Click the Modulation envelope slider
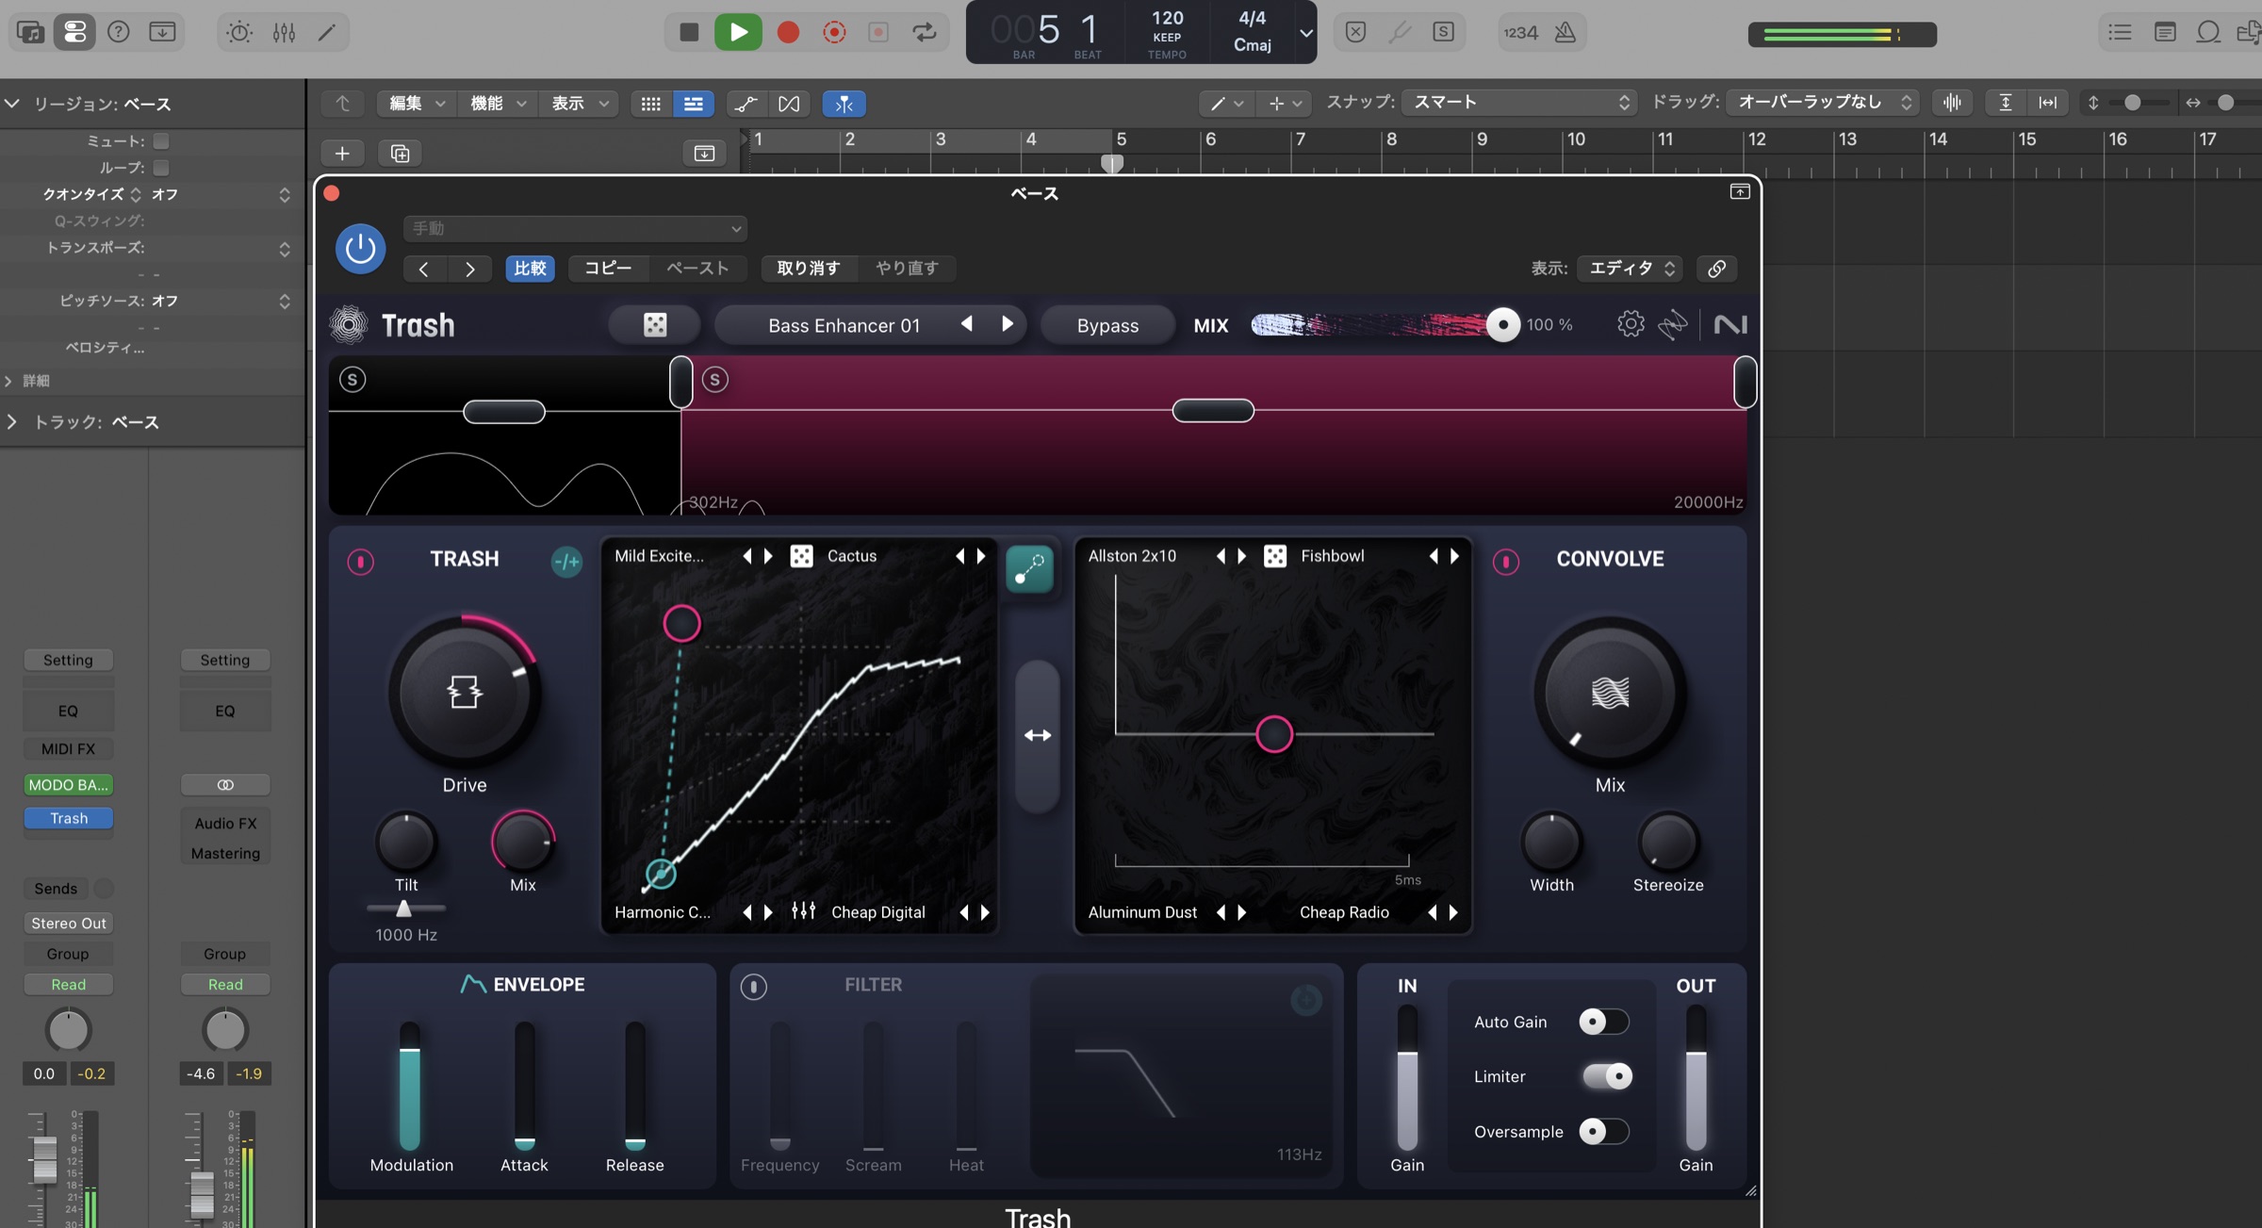2262x1228 pixels. 409,1084
